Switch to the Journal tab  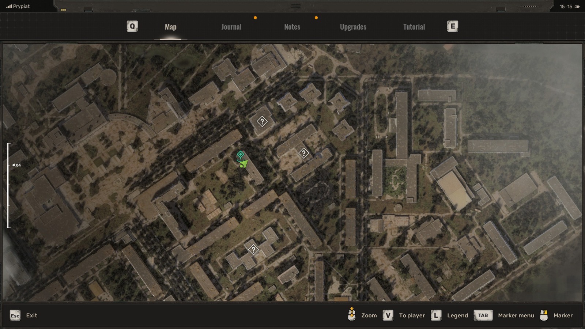point(231,27)
